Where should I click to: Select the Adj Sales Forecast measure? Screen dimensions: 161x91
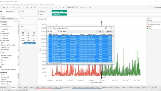(6, 55)
